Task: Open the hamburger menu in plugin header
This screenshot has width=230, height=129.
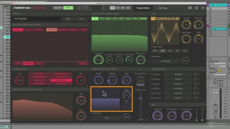Action: [x=203, y=8]
